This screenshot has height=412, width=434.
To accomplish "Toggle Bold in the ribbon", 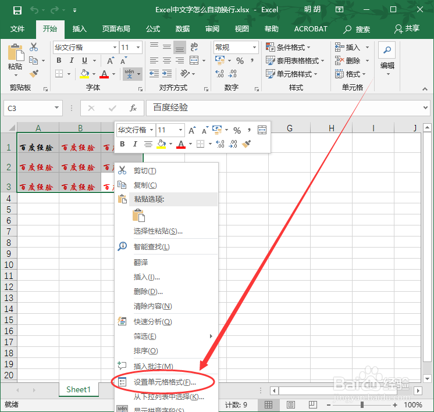I will [59, 60].
